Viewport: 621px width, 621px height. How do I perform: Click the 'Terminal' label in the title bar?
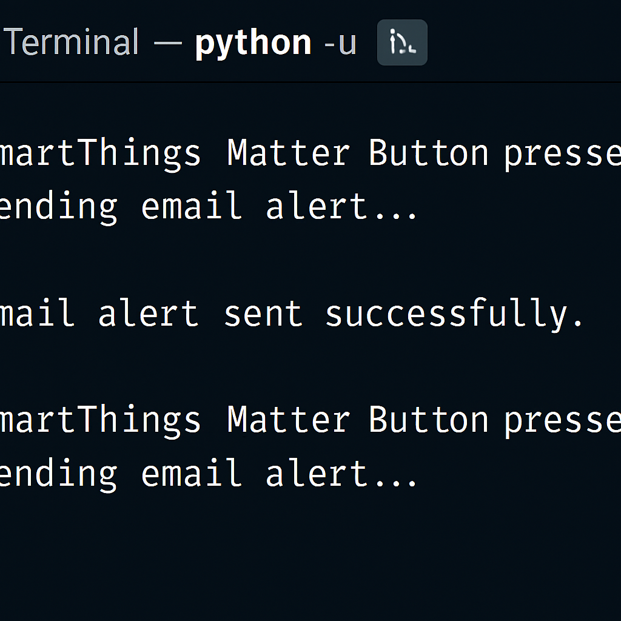(72, 43)
